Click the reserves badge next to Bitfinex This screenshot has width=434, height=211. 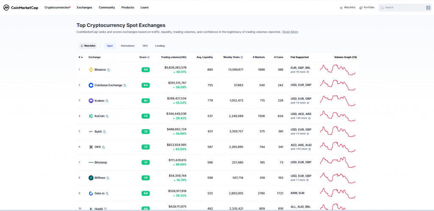point(108,178)
